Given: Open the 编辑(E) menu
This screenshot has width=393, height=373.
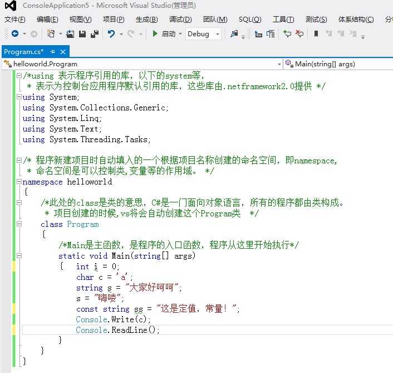Looking at the screenshot, I should pyautogui.click(x=47, y=20).
